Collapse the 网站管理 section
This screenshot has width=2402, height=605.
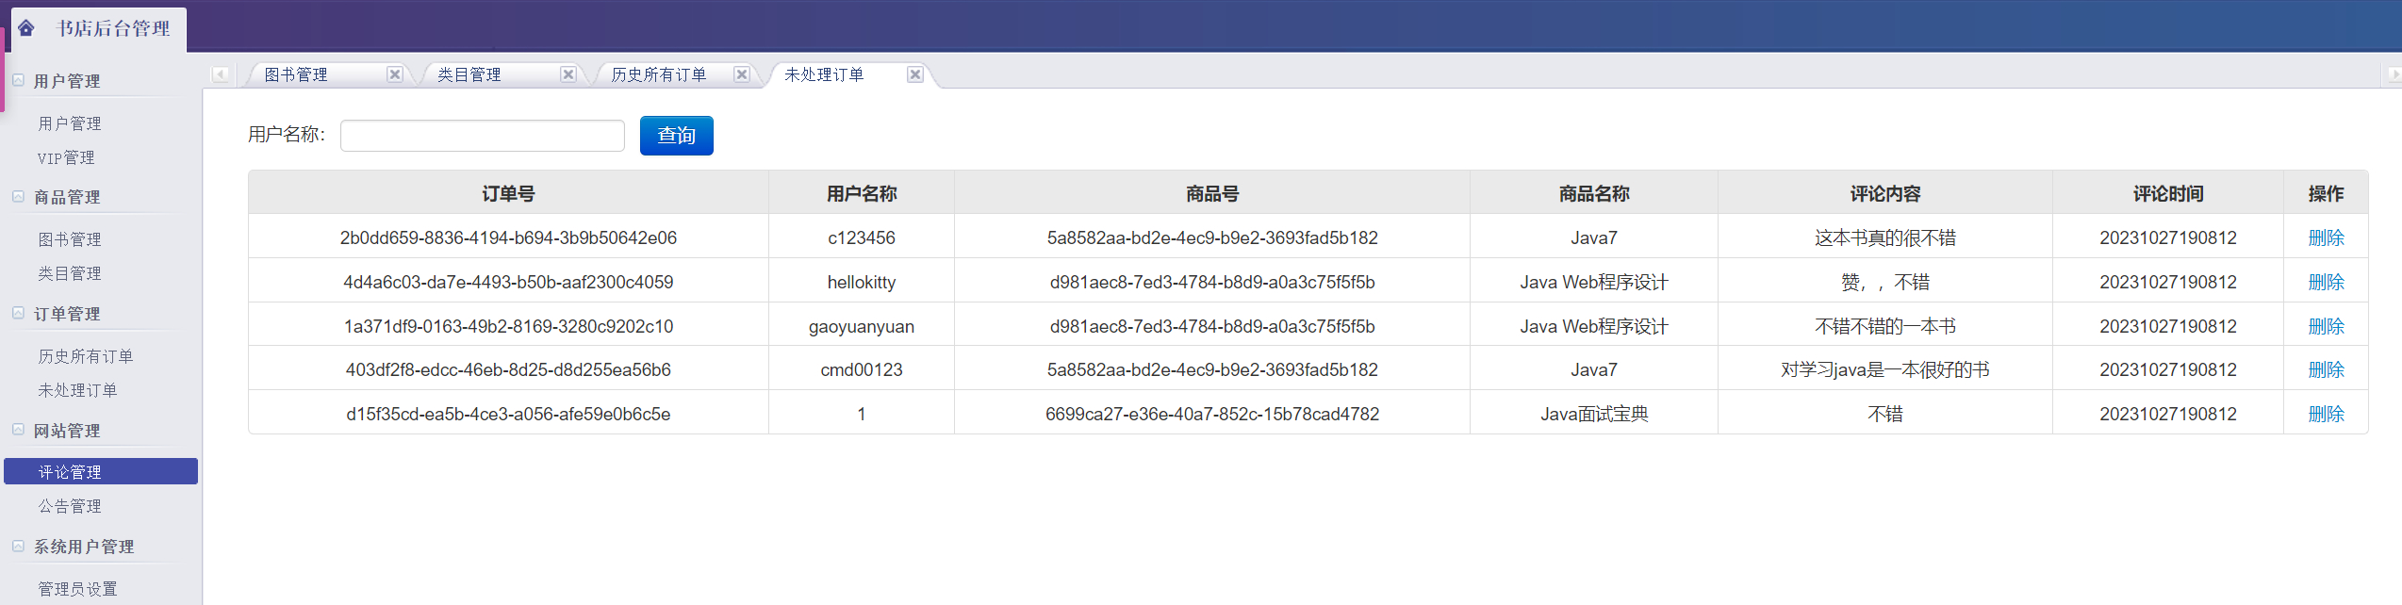click(x=18, y=430)
